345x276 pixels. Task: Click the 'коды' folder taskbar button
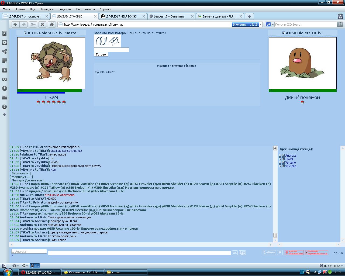click(126, 272)
